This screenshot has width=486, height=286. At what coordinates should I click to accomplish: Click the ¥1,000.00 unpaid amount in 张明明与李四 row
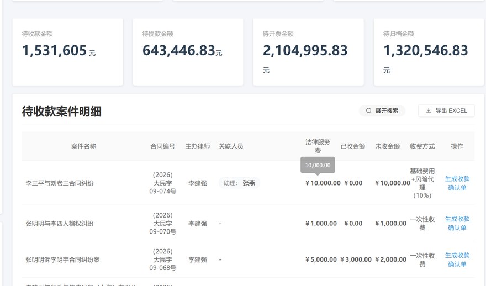coord(390,224)
